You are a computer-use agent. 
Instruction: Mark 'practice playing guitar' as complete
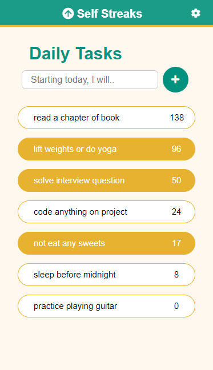pos(106,306)
